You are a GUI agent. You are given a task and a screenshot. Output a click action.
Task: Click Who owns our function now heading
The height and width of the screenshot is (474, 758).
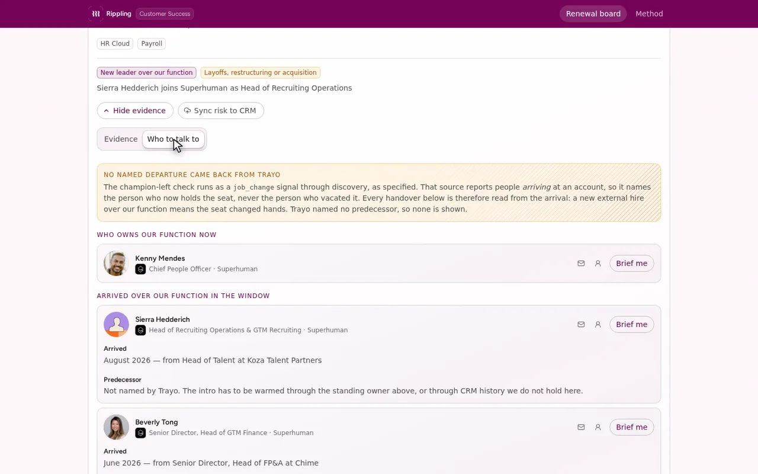[156, 235]
